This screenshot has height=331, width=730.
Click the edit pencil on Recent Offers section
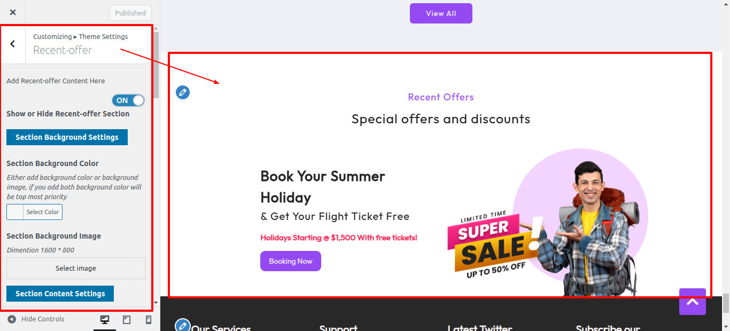183,92
